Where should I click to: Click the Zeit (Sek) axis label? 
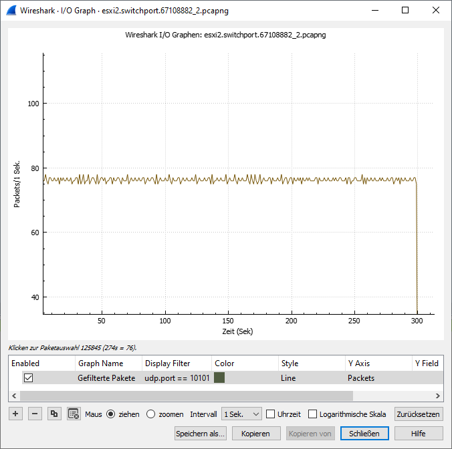[237, 331]
